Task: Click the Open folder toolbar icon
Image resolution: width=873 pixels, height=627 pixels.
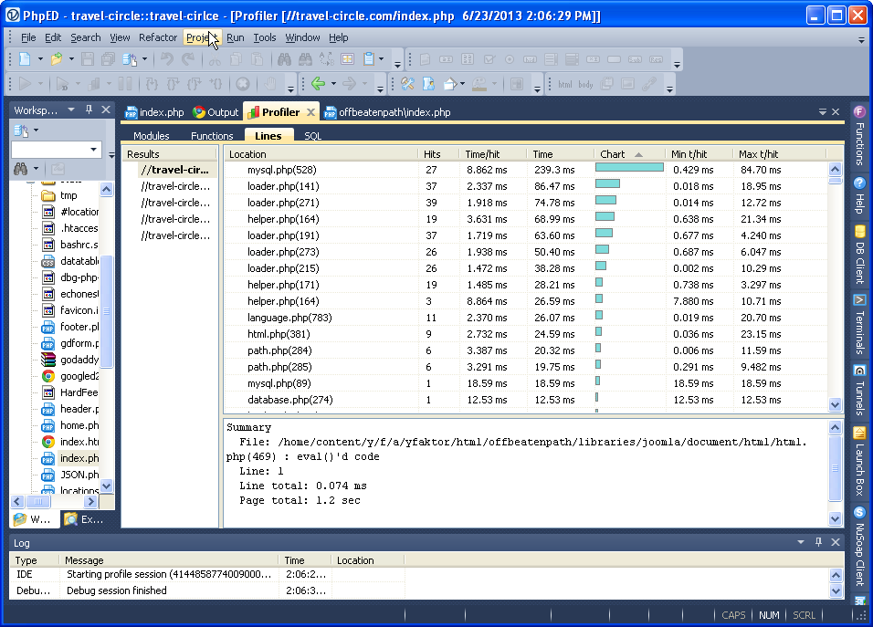Action: (x=57, y=59)
